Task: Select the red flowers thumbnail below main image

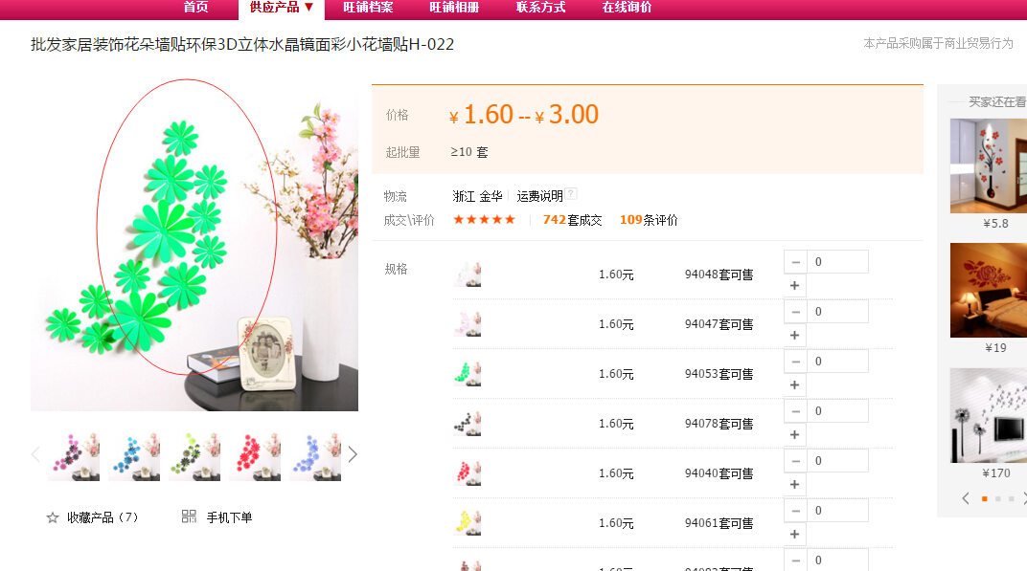Action: tap(255, 456)
